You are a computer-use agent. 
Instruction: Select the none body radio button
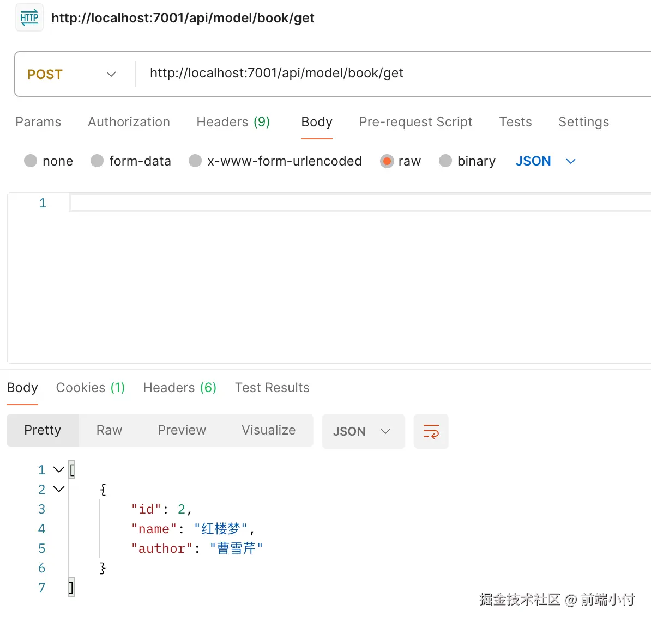pyautogui.click(x=31, y=161)
